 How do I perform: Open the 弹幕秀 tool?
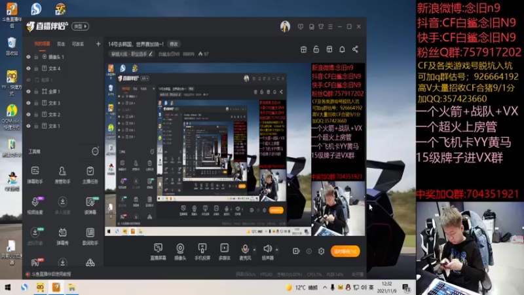(62, 236)
